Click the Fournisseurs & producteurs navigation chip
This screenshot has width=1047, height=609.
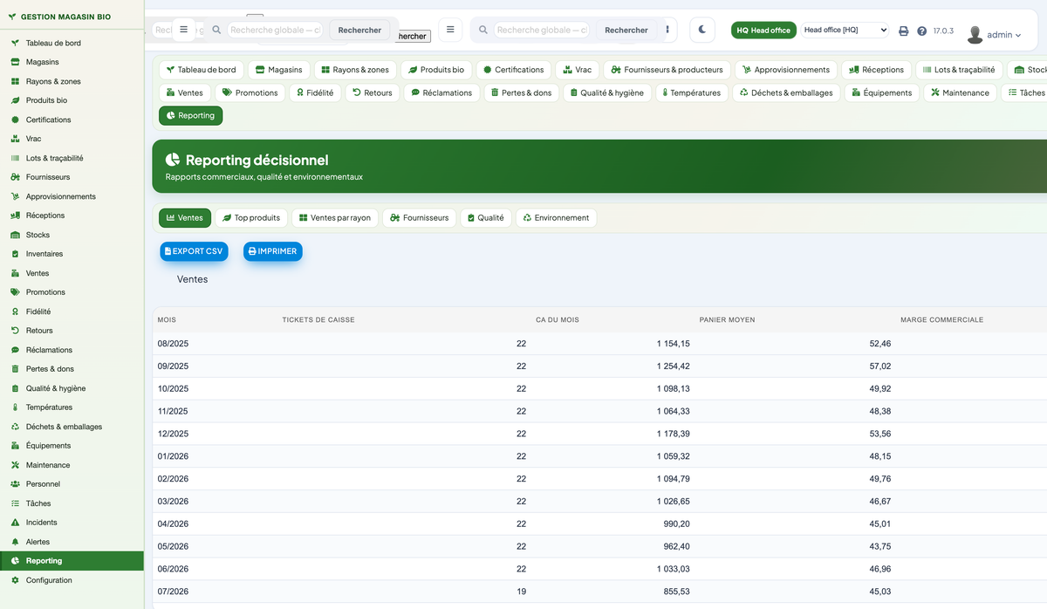(667, 70)
